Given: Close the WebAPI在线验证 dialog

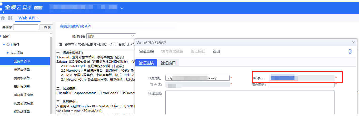Looking at the screenshot, I should pos(353,42).
